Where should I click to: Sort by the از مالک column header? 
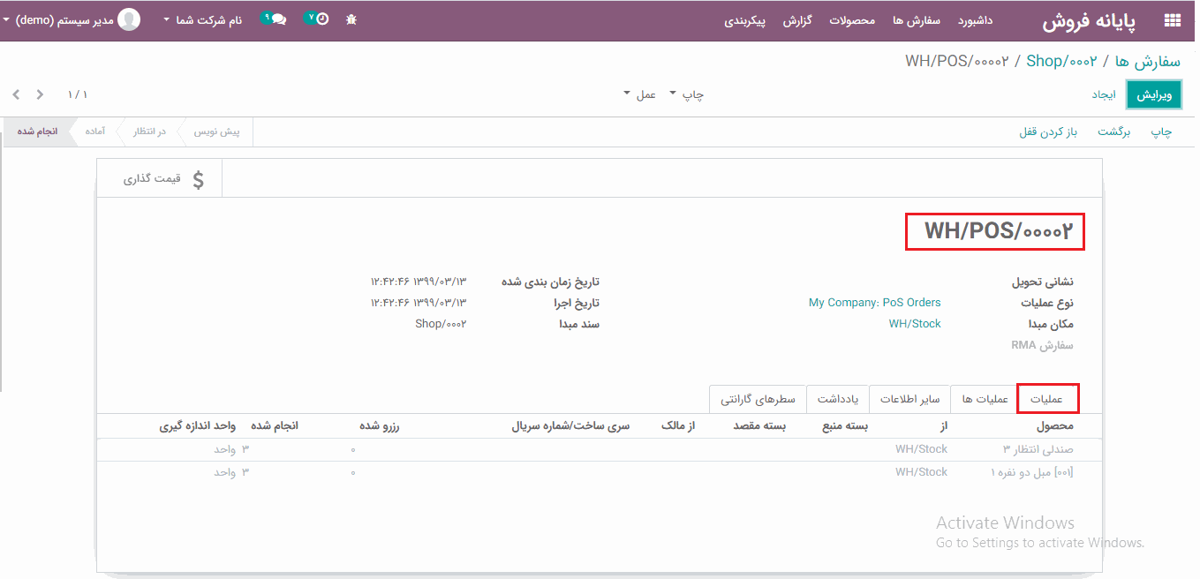click(x=678, y=426)
